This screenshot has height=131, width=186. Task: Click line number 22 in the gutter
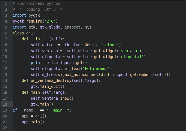pyautogui.click(x=5, y=128)
